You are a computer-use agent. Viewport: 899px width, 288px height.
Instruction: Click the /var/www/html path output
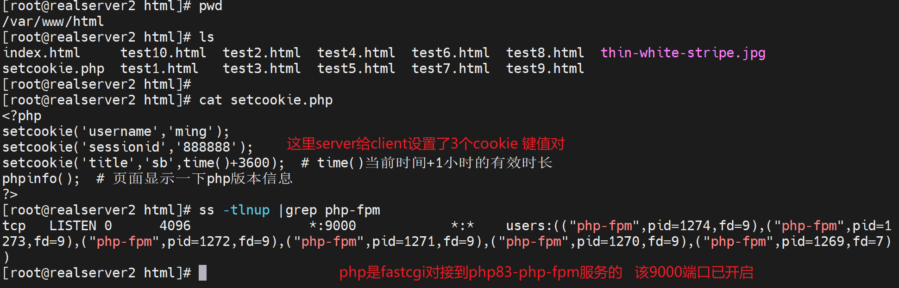click(53, 21)
